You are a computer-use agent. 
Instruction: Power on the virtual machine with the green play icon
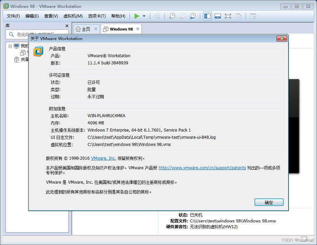[137, 16]
